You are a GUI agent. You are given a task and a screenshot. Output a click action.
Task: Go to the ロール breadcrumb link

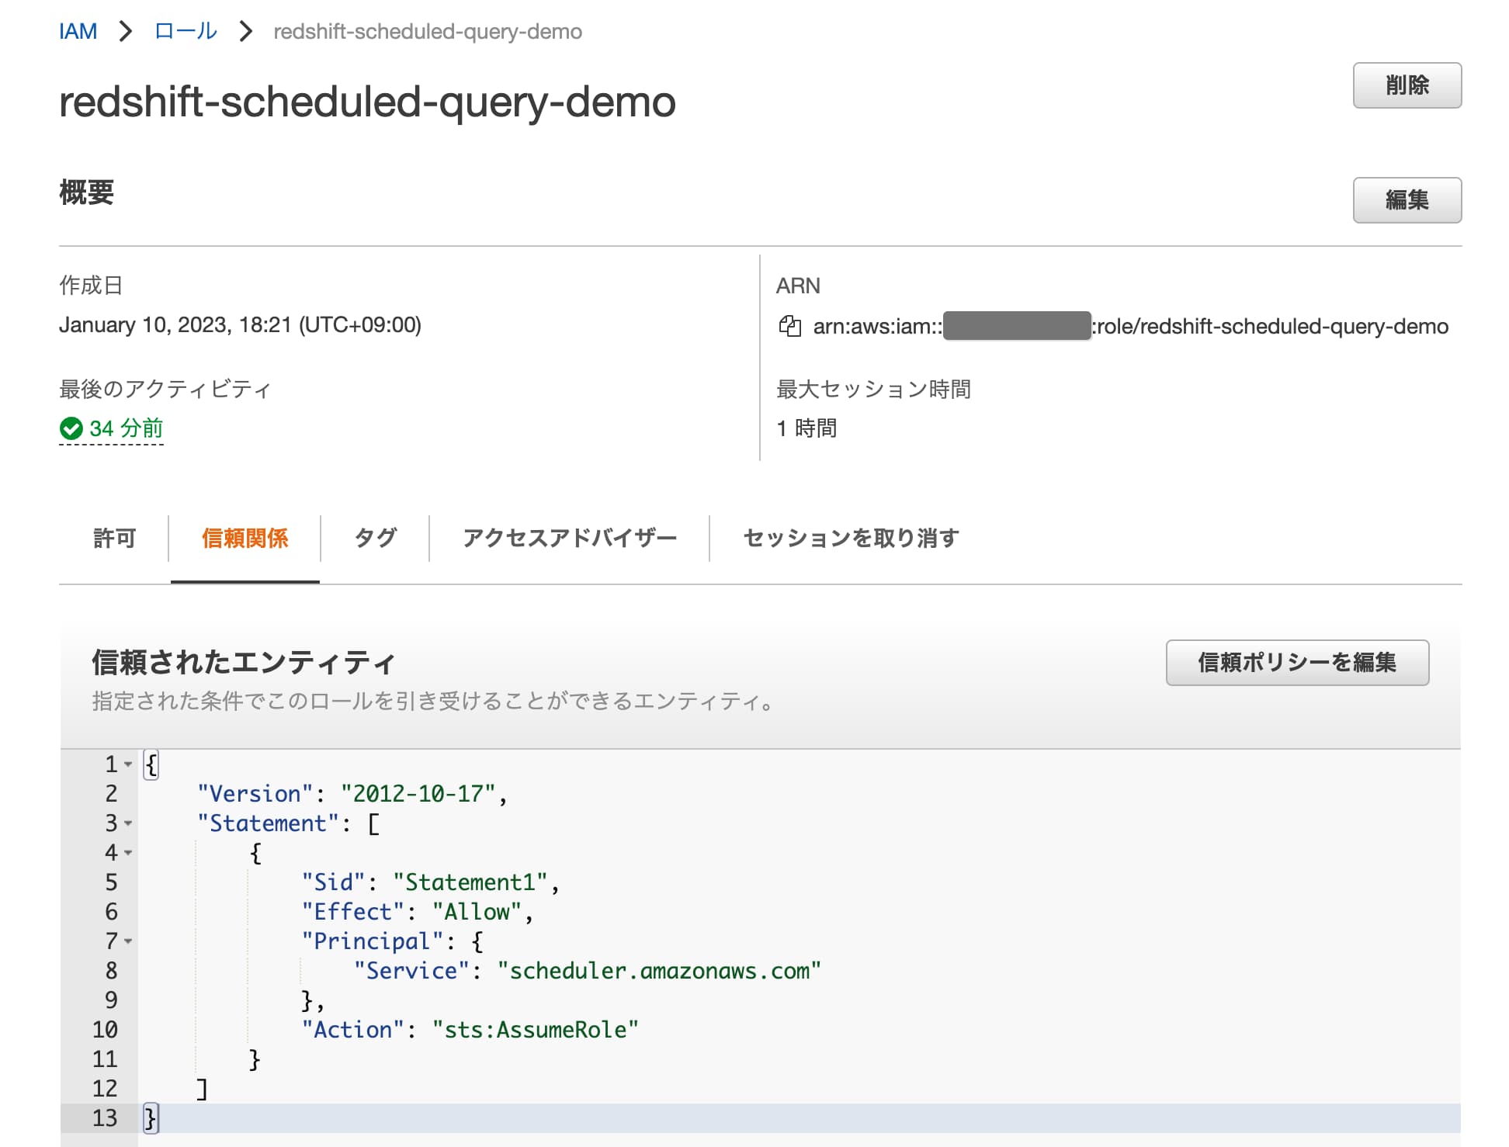pyautogui.click(x=186, y=31)
